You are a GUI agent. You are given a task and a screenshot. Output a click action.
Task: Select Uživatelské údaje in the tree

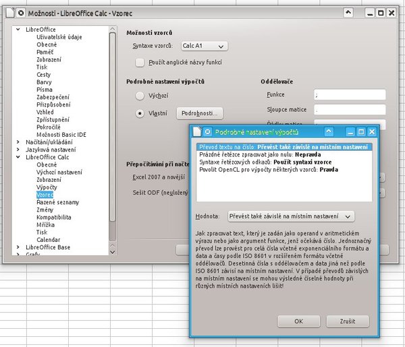[59, 37]
